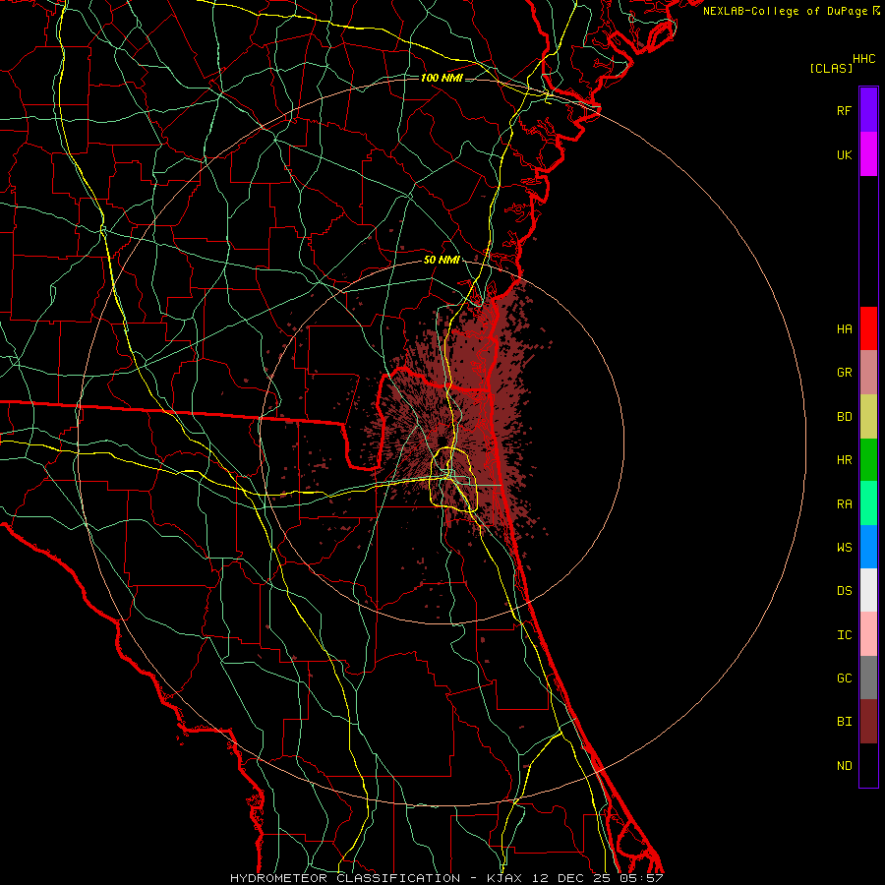Pick the RA light green legend swatch
Screen dimensions: 885x885
[x=868, y=503]
